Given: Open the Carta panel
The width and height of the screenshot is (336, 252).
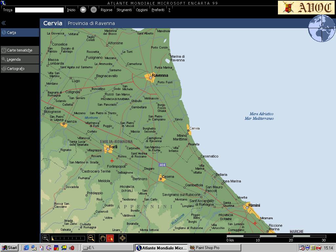Looking at the screenshot, I should point(20,32).
